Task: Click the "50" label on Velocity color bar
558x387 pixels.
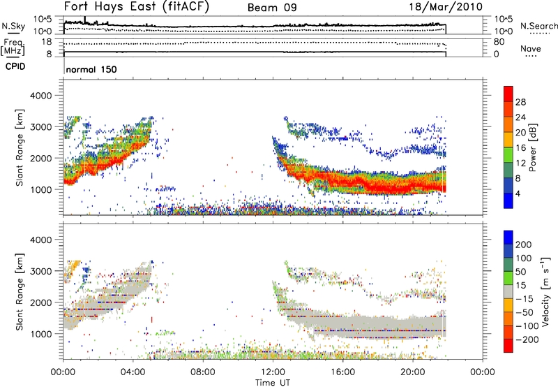Action: pyautogui.click(x=521, y=272)
